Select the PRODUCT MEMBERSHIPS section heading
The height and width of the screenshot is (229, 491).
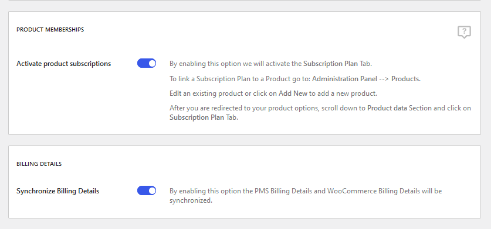point(50,30)
